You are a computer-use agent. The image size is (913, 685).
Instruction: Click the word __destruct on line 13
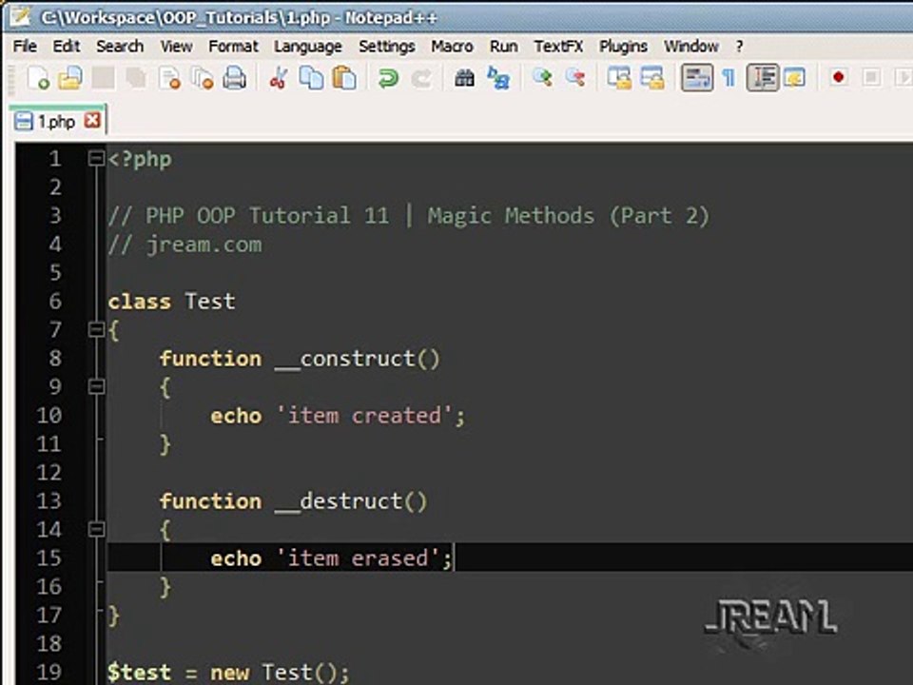pos(339,501)
